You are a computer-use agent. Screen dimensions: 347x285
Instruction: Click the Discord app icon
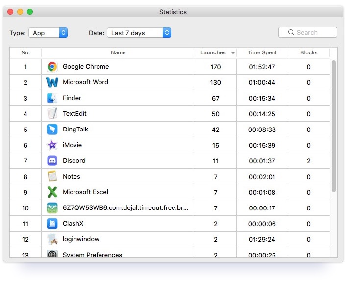point(52,161)
